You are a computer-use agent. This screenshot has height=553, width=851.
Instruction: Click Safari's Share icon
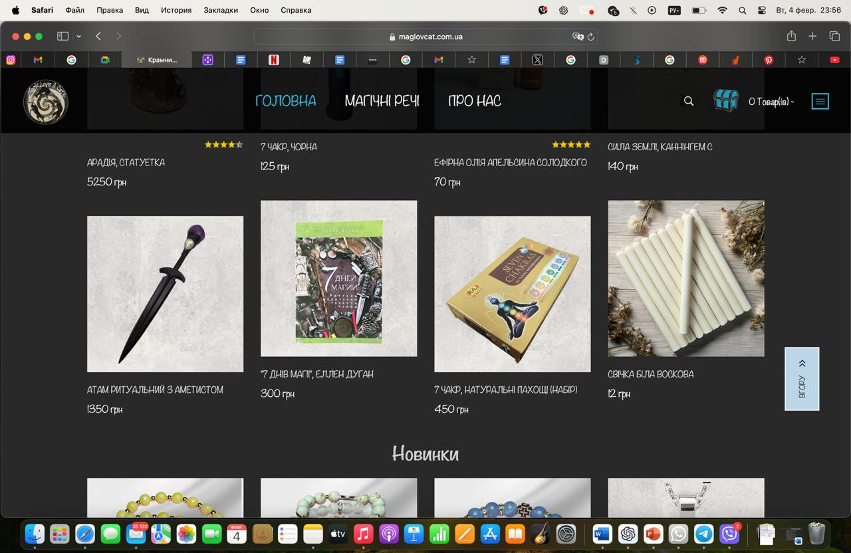(x=791, y=37)
